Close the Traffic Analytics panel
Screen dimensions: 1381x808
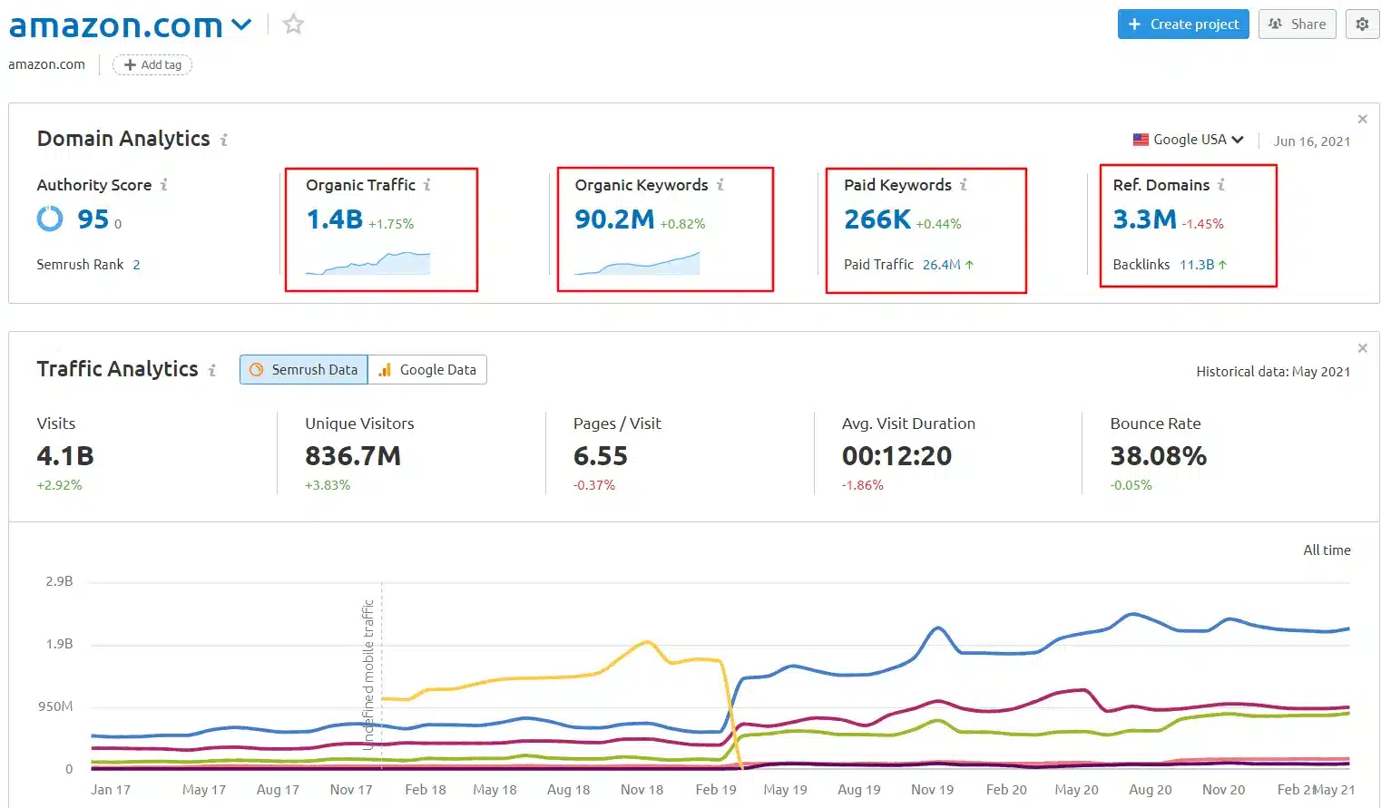point(1362,348)
